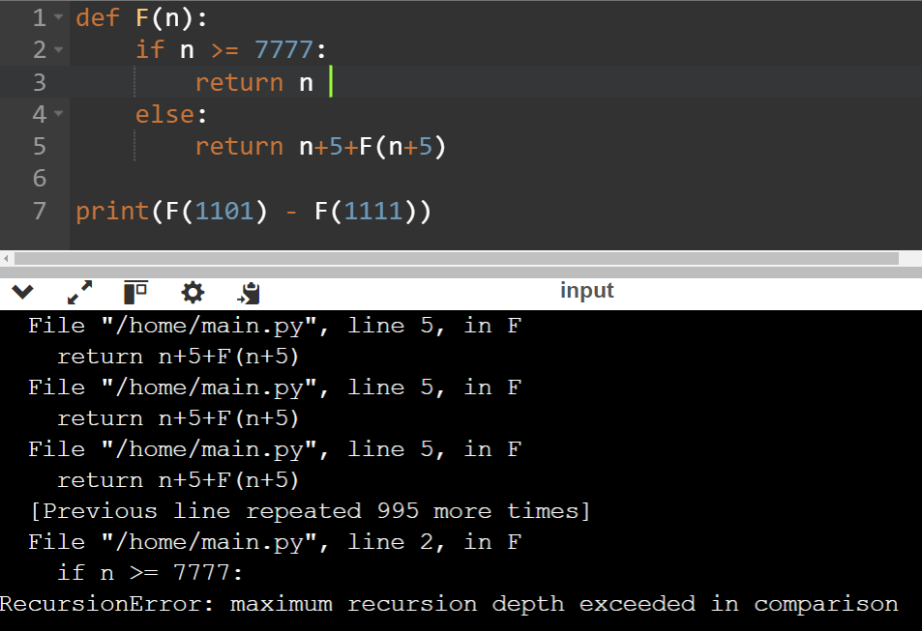Viewport: 922px width, 631px height.
Task: Switch to the input tab
Action: (x=586, y=290)
